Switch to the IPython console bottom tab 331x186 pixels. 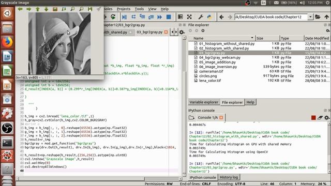point(203,177)
